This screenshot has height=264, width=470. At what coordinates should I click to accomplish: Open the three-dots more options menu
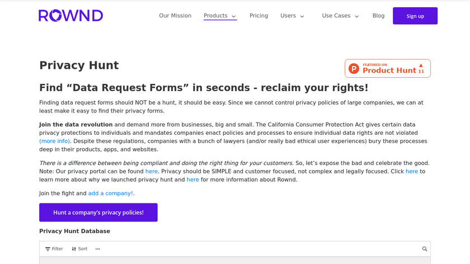coord(97,249)
